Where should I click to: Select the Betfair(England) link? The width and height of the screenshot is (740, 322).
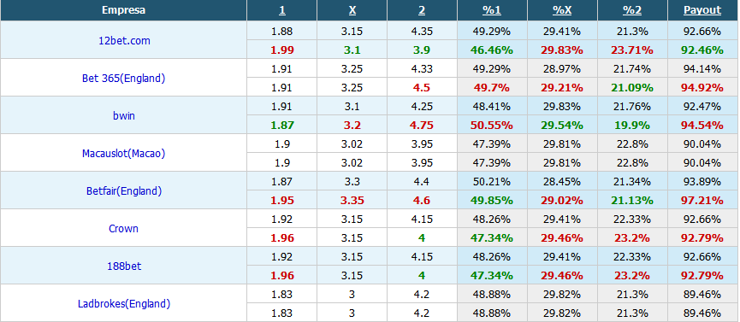pyautogui.click(x=124, y=191)
